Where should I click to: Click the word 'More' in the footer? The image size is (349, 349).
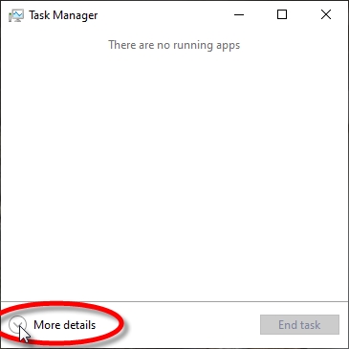46,325
